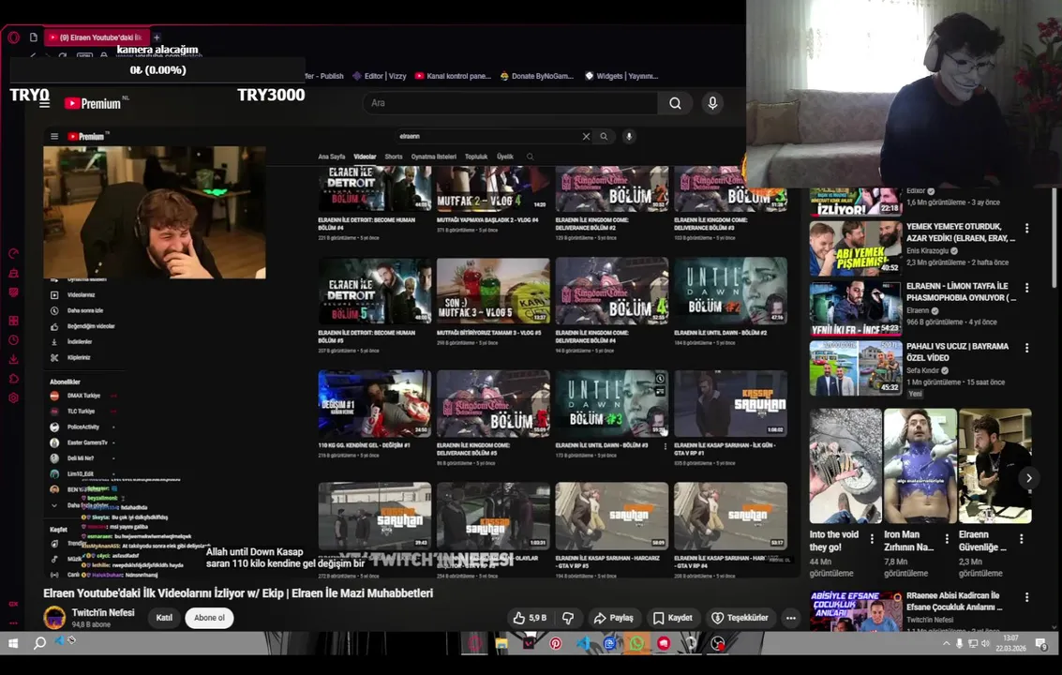Screen dimensions: 1062x675
Task: Start voice search with microphone icon
Action: point(712,103)
